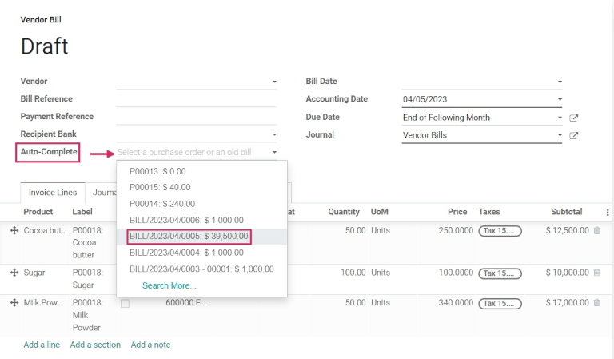Choose BILL/2023/04/0005 from the list

click(189, 237)
